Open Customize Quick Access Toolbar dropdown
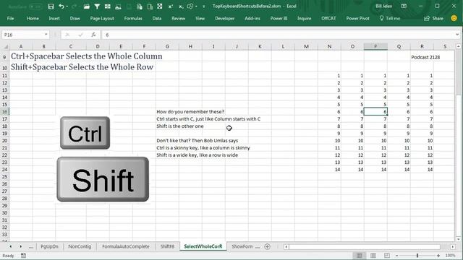 click(x=204, y=6)
